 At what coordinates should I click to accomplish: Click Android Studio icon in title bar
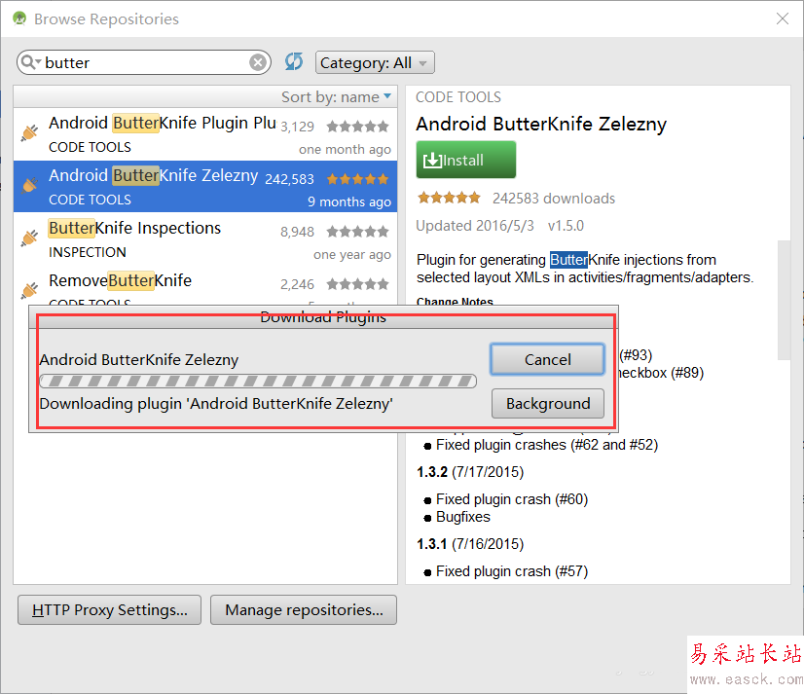click(19, 18)
